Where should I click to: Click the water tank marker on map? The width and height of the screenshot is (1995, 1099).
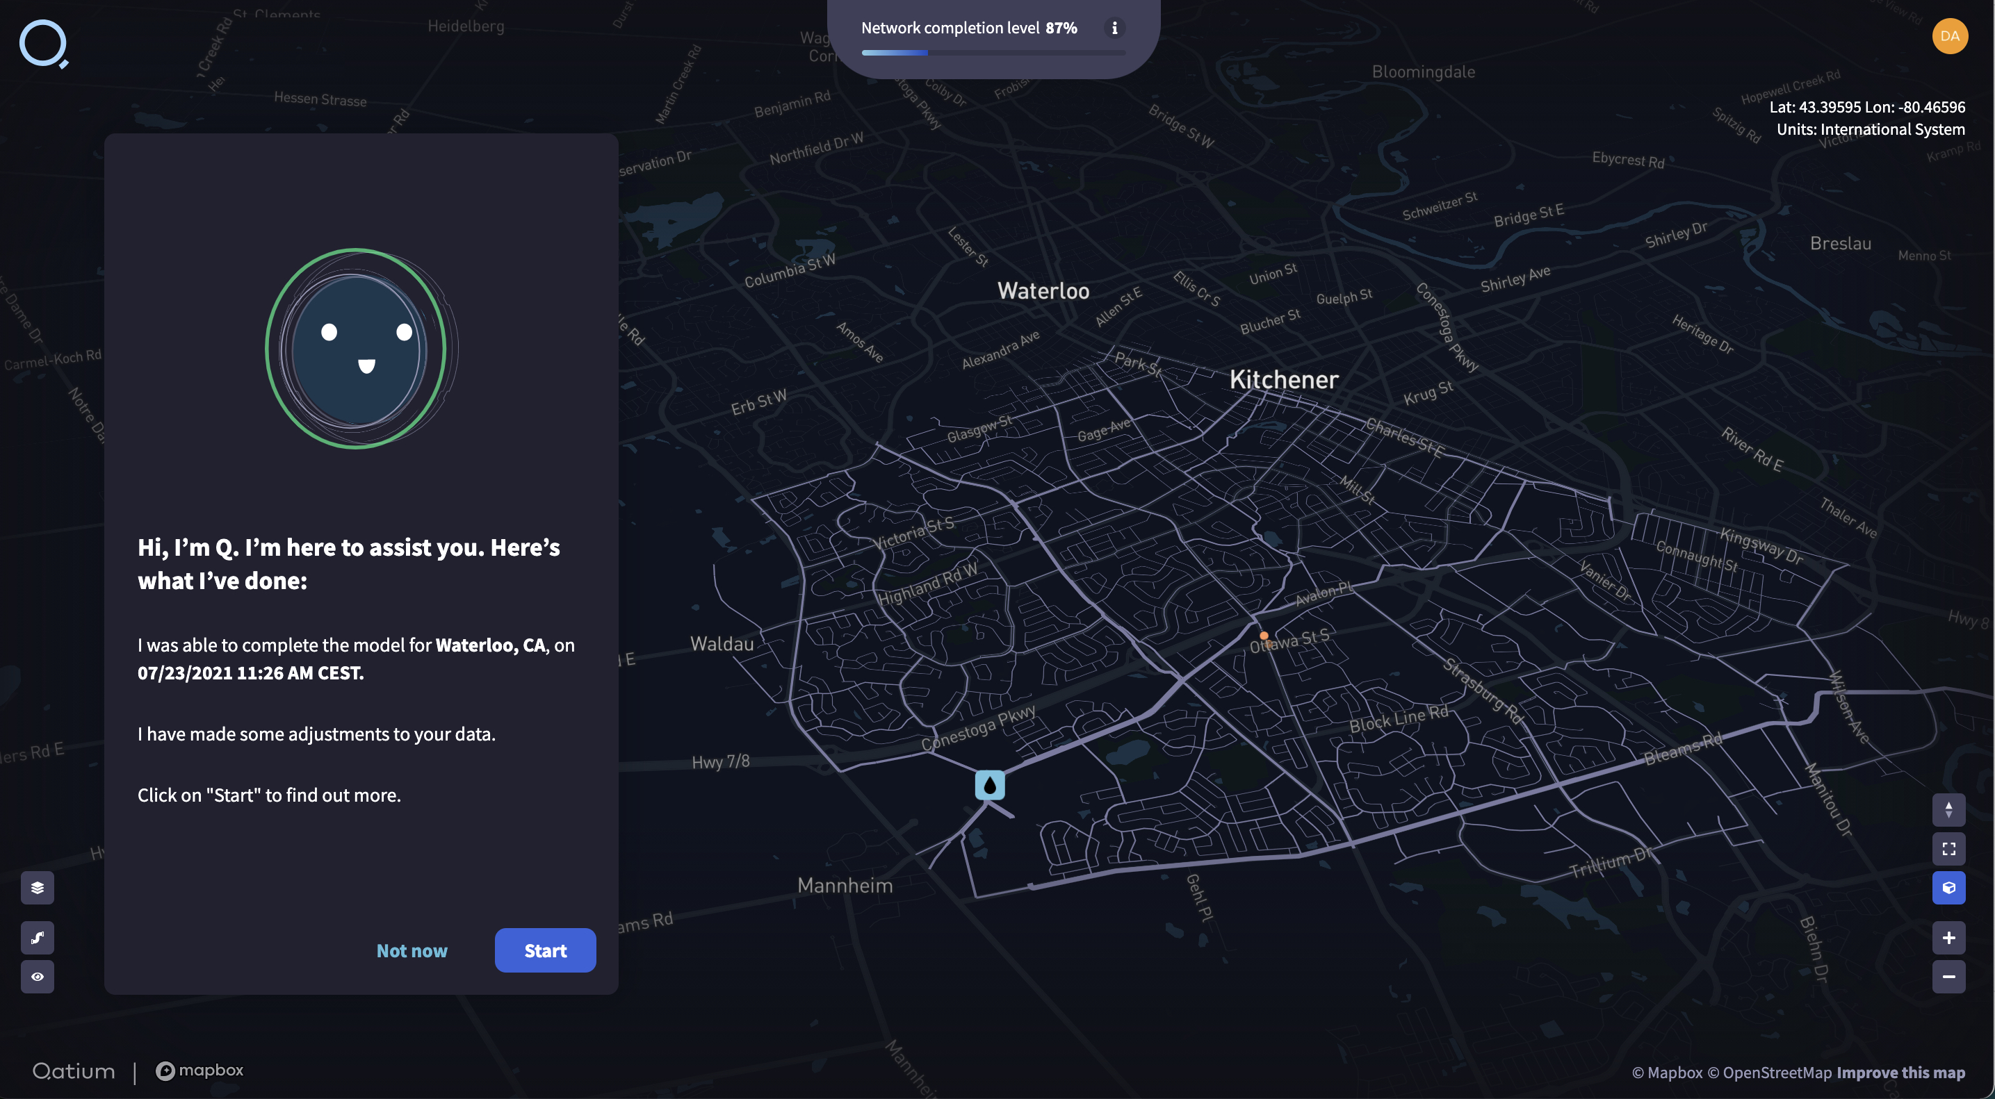(990, 785)
